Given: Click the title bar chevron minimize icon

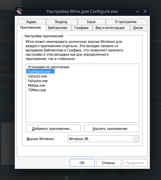Looking at the screenshot, I should click(x=137, y=11).
